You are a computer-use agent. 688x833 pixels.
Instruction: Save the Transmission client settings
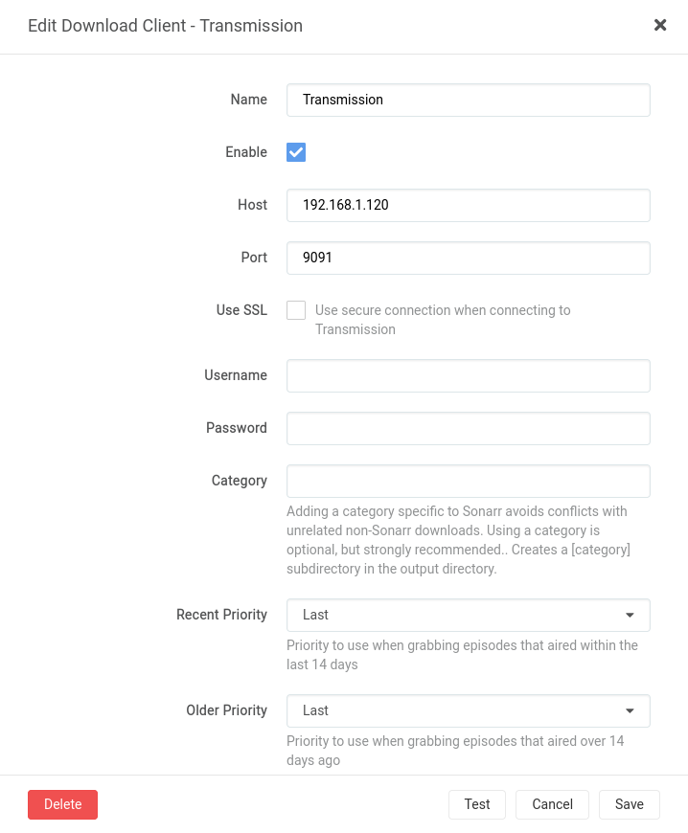630,804
